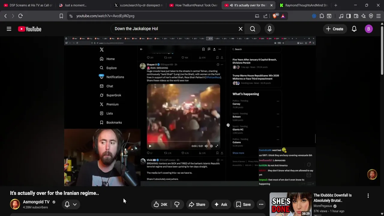Open Asmongold TV channel avatar
This screenshot has height=216, width=384.
pyautogui.click(x=15, y=204)
